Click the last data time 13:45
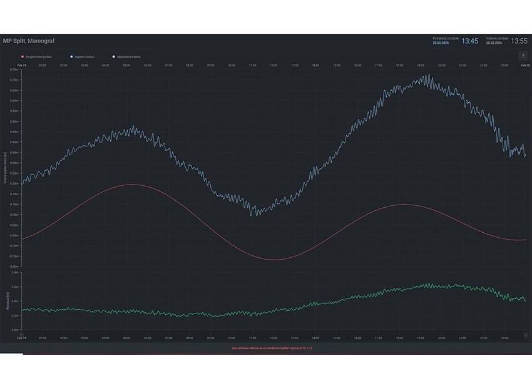Screen dimensions: 532x388 [469, 41]
